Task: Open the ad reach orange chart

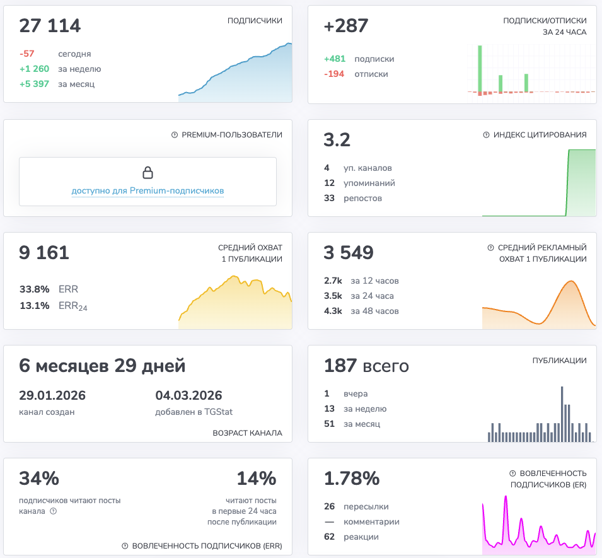Action: tap(539, 305)
